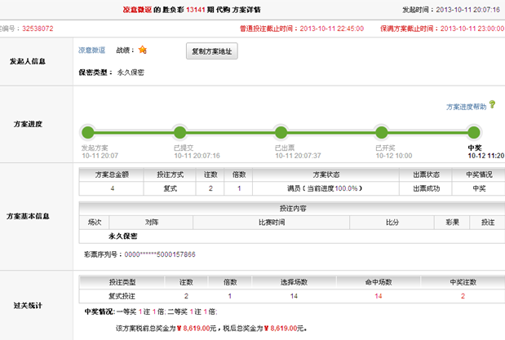Open the 方案进度帮助 help link
Viewport: 505px width, 340px height.
(x=466, y=107)
